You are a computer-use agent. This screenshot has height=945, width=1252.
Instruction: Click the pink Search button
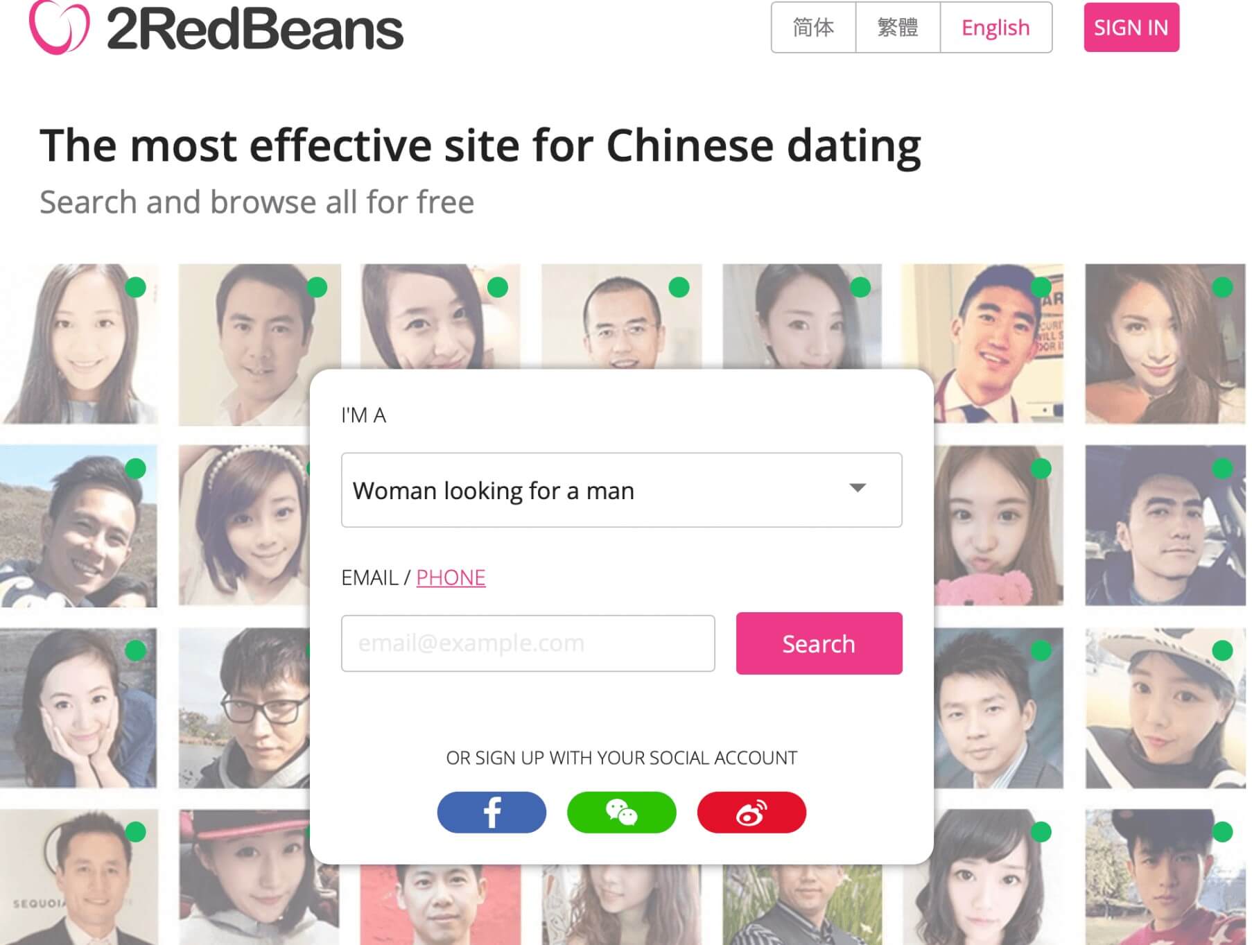819,643
